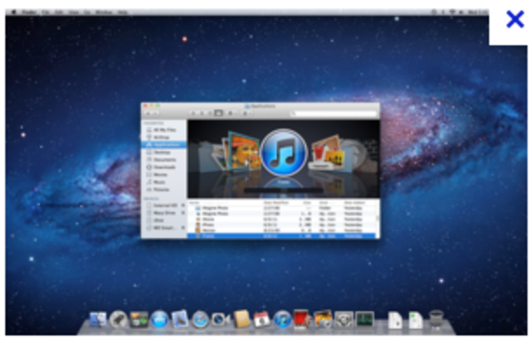Select the Photo Booth cover right of iTunes
Screen dimensions: 531x339
pos(325,153)
